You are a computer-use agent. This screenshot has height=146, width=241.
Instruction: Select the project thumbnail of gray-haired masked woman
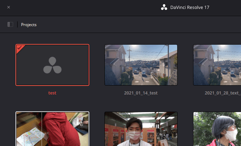tap(217, 129)
